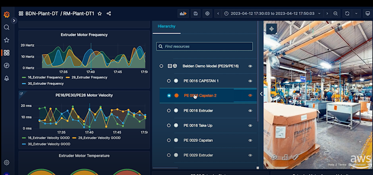Open Starred dashboards from the sidebar
Screen dimensions: 373x175
pyautogui.click(x=7, y=40)
